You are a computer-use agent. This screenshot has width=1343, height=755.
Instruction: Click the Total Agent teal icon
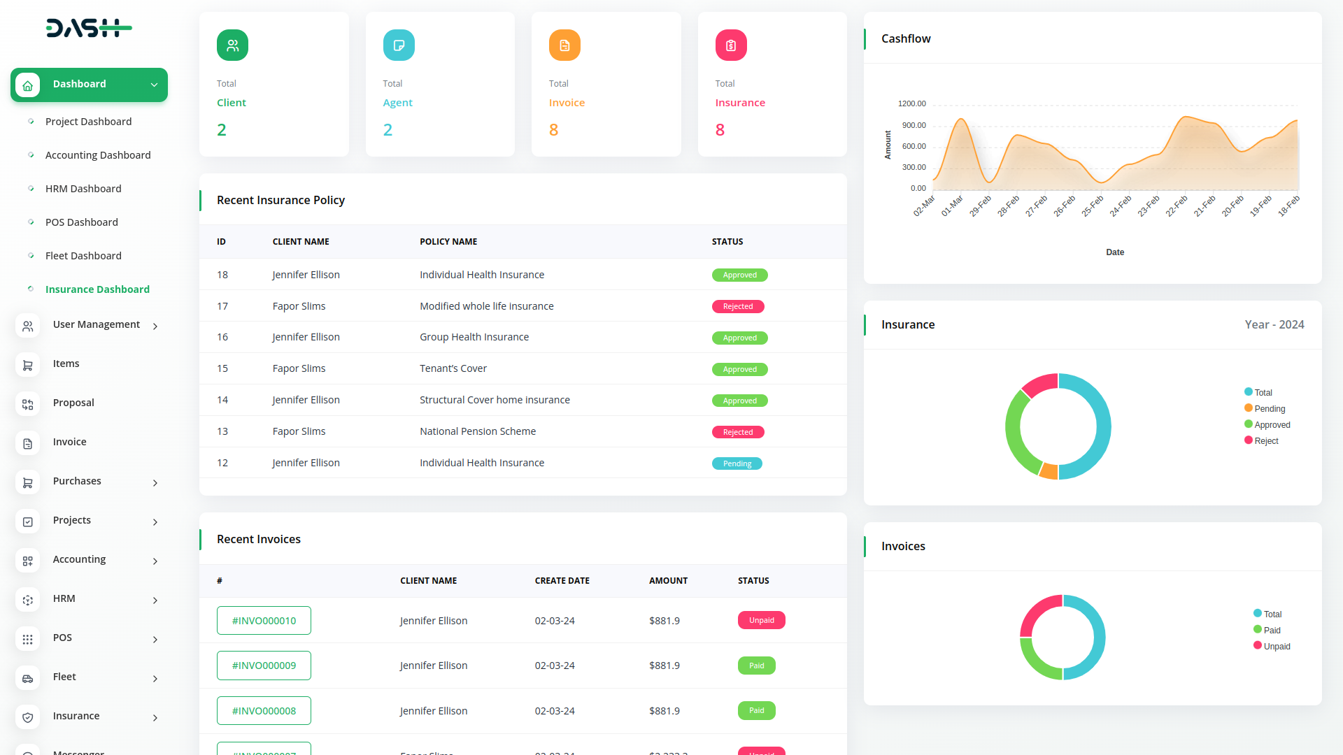coord(399,45)
